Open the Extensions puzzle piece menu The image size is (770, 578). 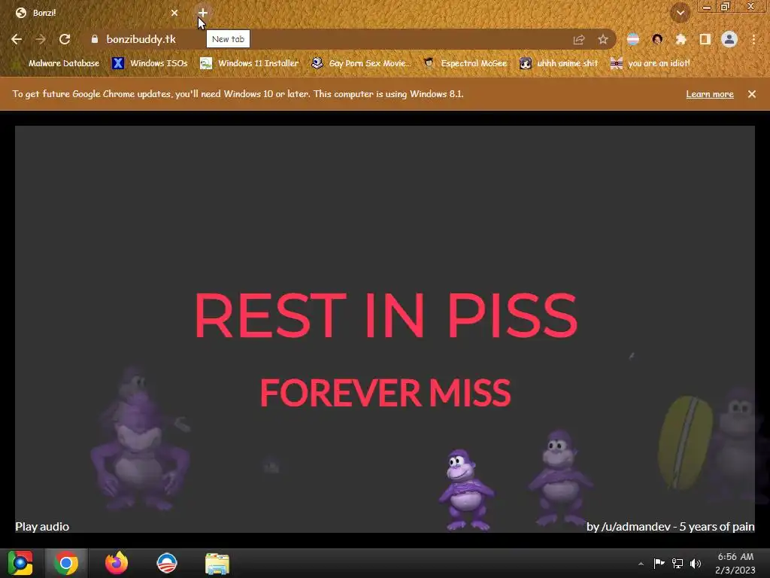pos(681,39)
